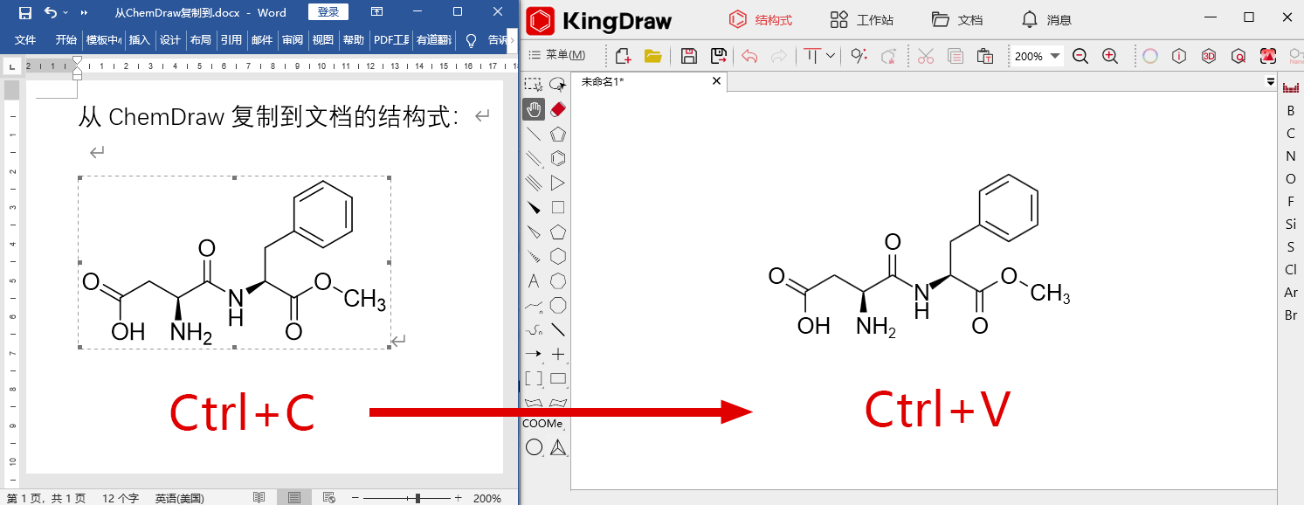Open the document list chevron above canvas
Viewport: 1304px width, 505px height.
tap(1269, 80)
